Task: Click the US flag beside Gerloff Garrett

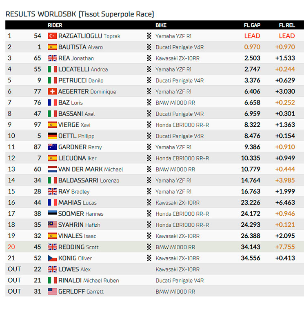Action: pos(52,291)
